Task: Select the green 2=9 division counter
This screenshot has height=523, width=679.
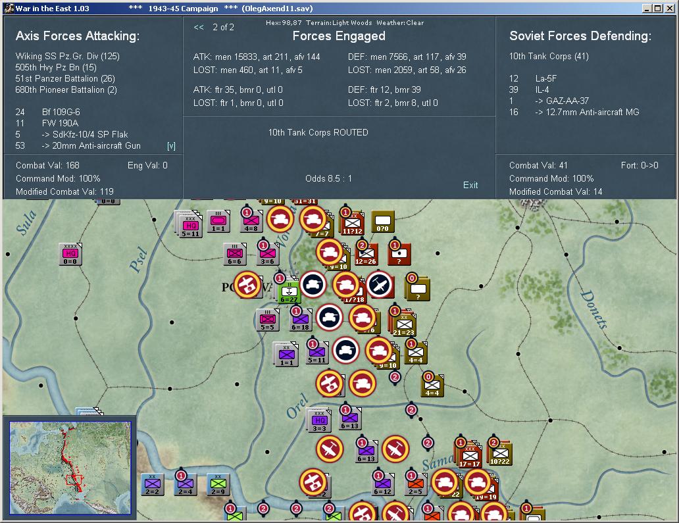Action: coord(218,484)
